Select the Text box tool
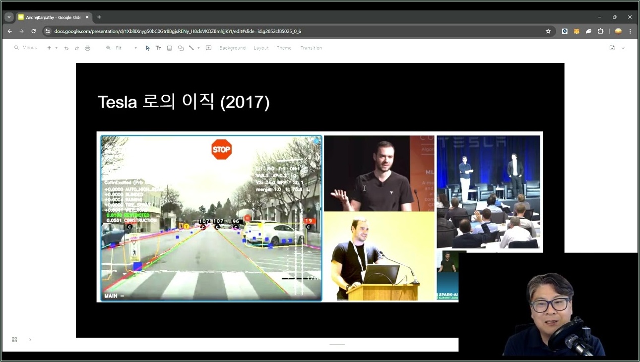This screenshot has height=362, width=640. point(158,48)
